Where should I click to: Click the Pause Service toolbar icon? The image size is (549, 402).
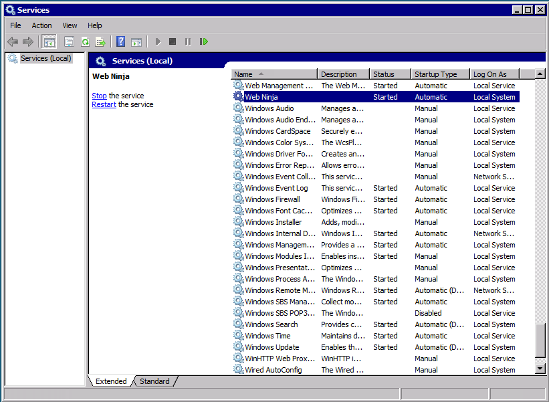tap(188, 41)
